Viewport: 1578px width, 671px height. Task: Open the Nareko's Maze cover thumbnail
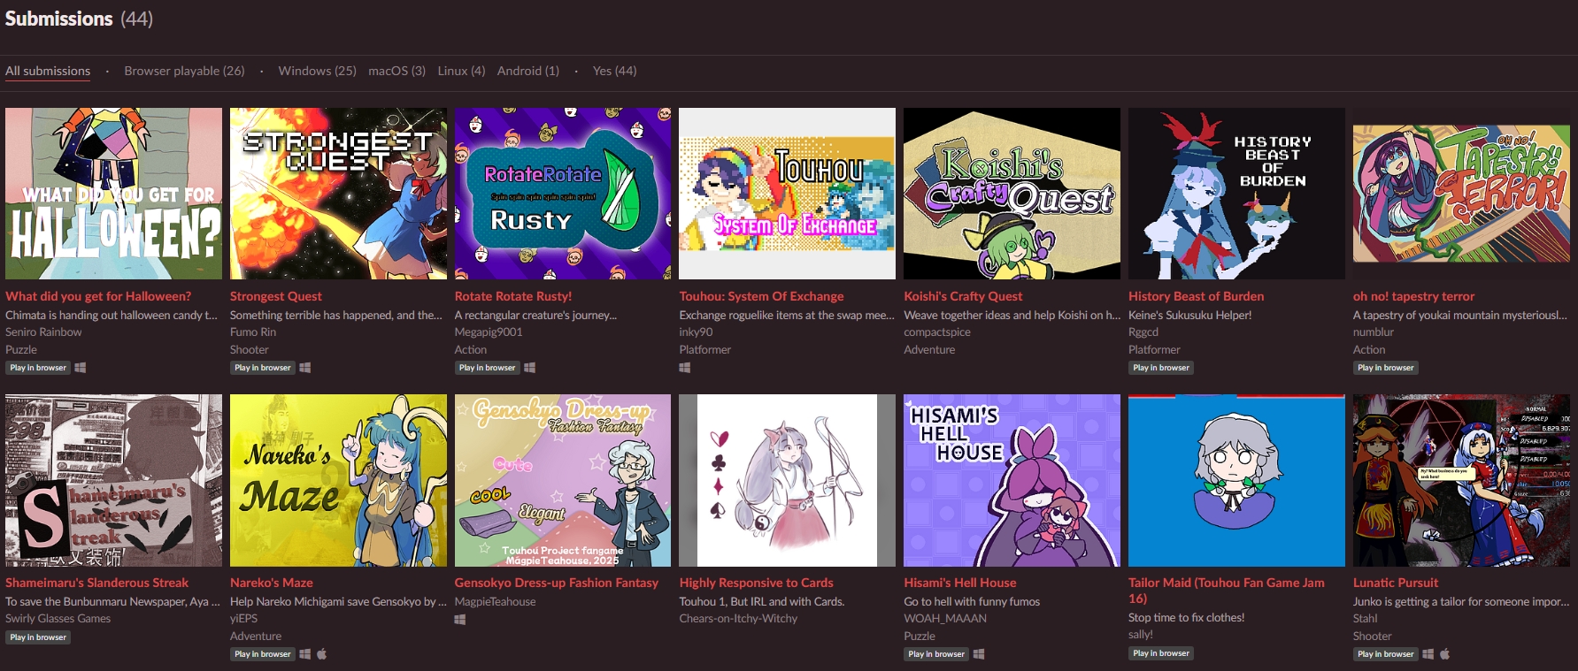point(338,480)
